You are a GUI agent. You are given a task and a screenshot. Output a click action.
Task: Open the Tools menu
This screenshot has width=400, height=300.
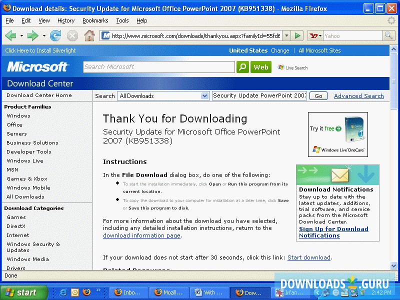pyautogui.click(x=122, y=20)
